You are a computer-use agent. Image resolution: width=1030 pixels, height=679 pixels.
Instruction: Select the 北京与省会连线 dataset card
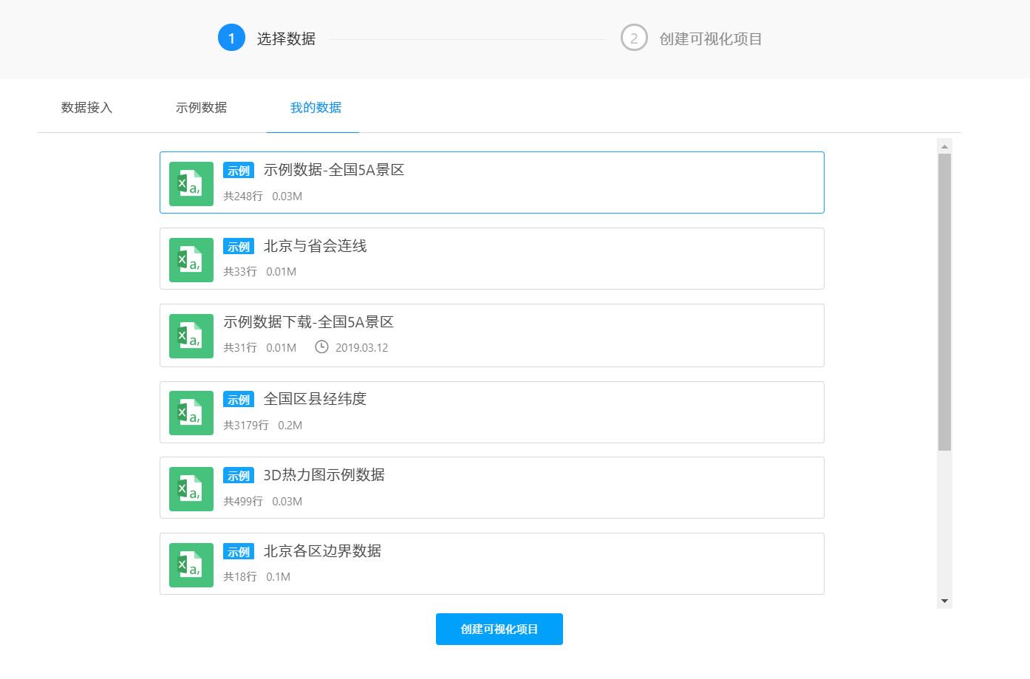tap(491, 259)
